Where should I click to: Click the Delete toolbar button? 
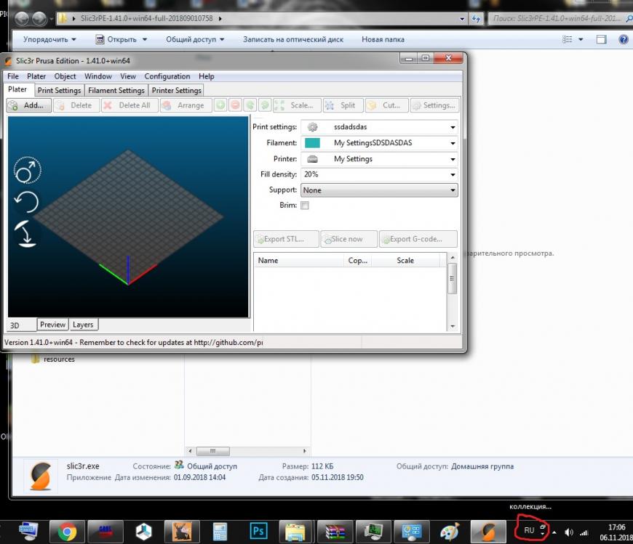pyautogui.click(x=76, y=105)
